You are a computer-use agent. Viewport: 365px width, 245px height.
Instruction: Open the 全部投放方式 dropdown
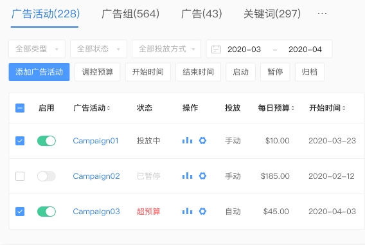pyautogui.click(x=166, y=49)
